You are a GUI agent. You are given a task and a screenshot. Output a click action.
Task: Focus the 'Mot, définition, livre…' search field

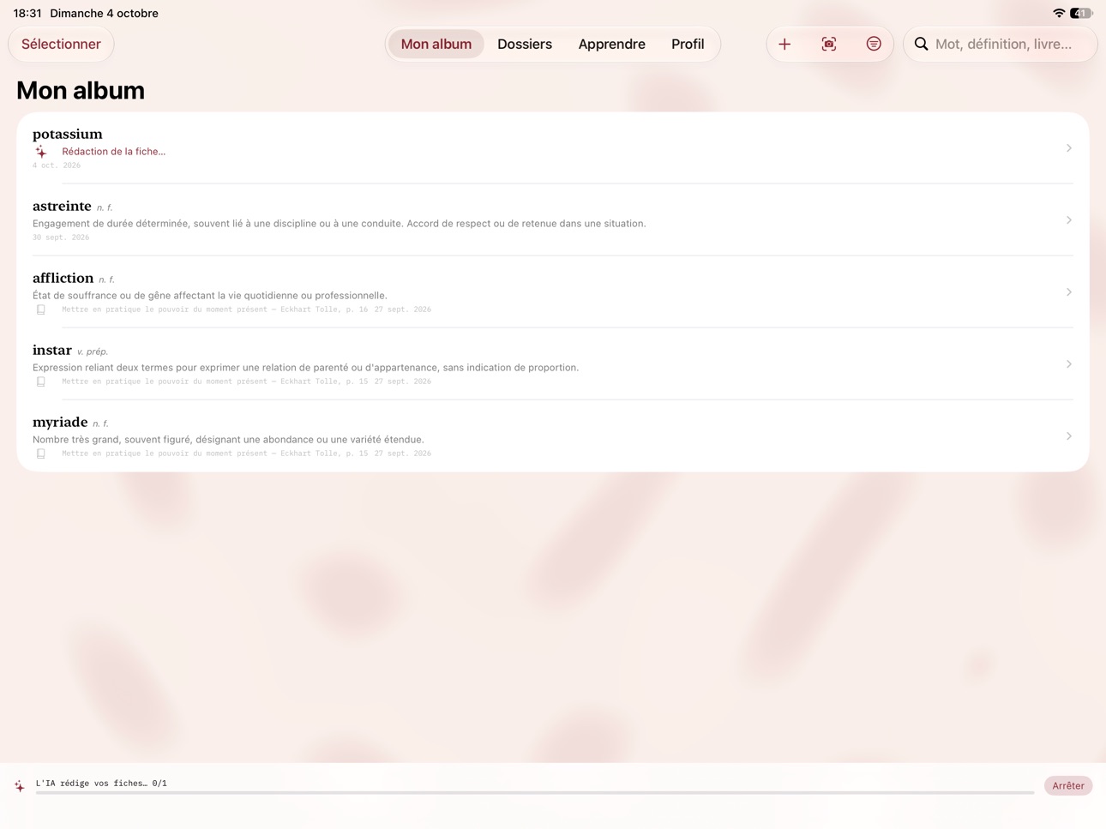coord(1001,44)
